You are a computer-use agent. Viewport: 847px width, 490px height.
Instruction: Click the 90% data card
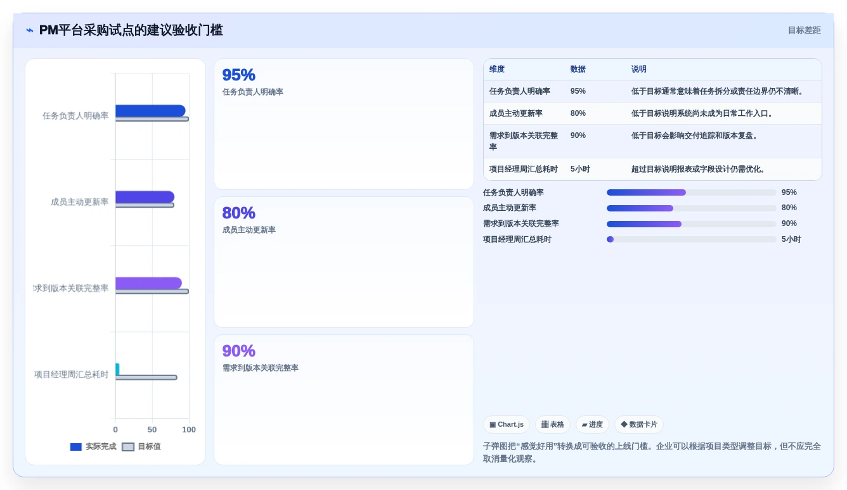pyautogui.click(x=344, y=399)
